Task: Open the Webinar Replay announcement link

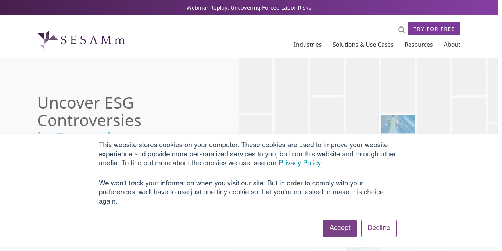Action: tap(248, 7)
